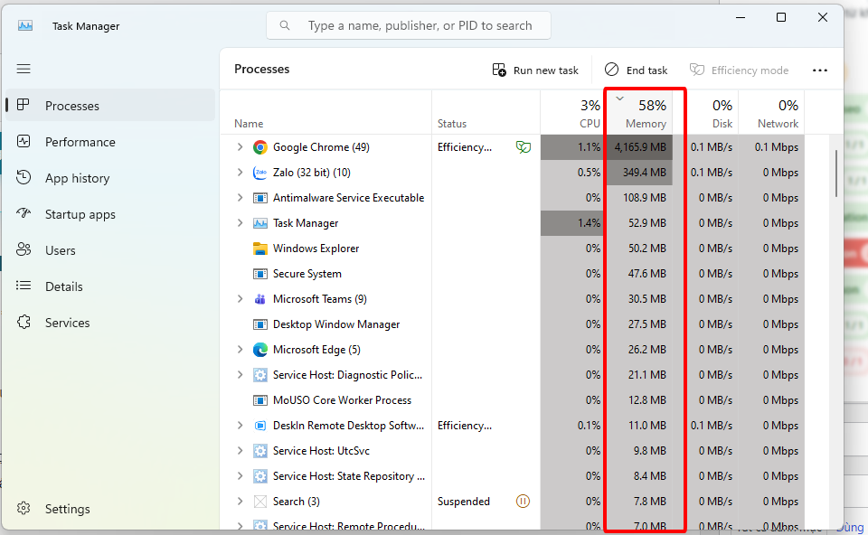Screen dimensions: 868x535
Task: Click the Suspended status of Search
Action: [x=463, y=502]
